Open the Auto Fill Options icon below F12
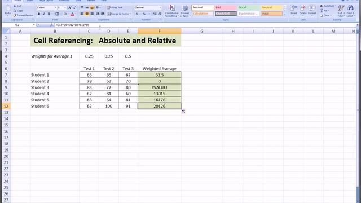The image size is (361, 203). pos(183,112)
